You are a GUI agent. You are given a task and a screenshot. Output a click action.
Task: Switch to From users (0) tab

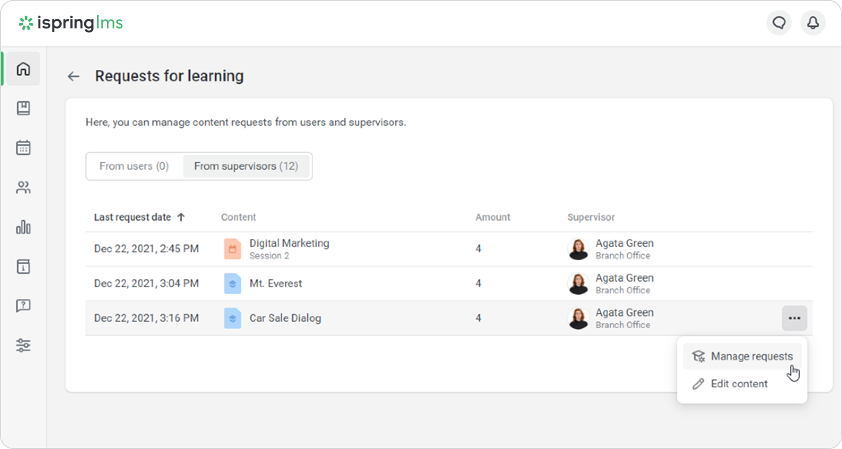[134, 166]
